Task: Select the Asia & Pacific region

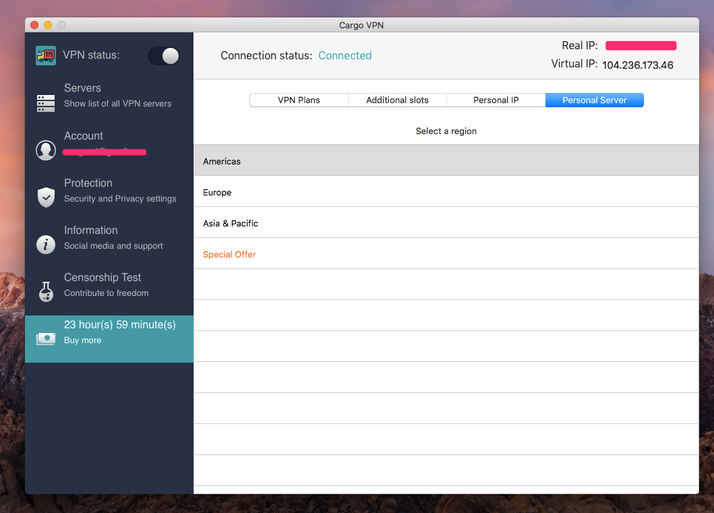Action: pos(446,222)
